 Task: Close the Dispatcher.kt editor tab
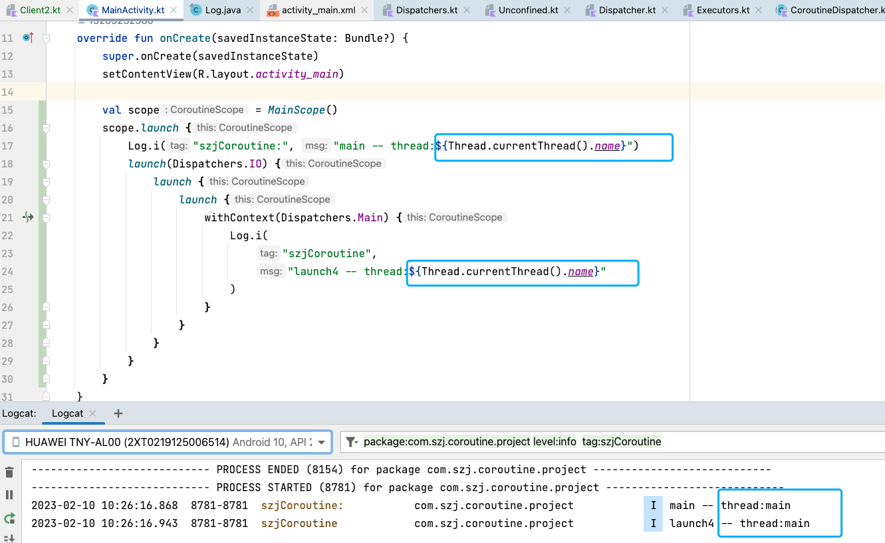[666, 10]
